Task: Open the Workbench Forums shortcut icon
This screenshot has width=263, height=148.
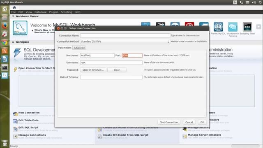Action: pos(233,27)
